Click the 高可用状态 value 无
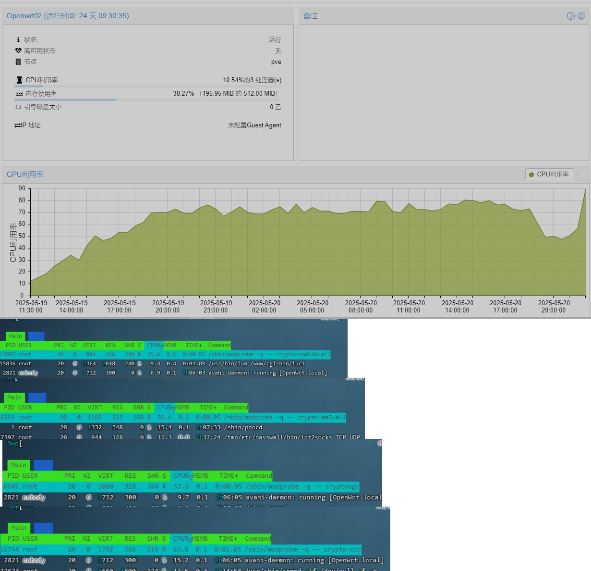The height and width of the screenshot is (571, 591). [x=278, y=50]
